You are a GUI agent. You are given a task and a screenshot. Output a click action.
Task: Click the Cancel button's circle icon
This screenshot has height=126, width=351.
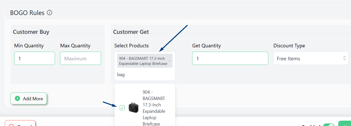coord(11,125)
